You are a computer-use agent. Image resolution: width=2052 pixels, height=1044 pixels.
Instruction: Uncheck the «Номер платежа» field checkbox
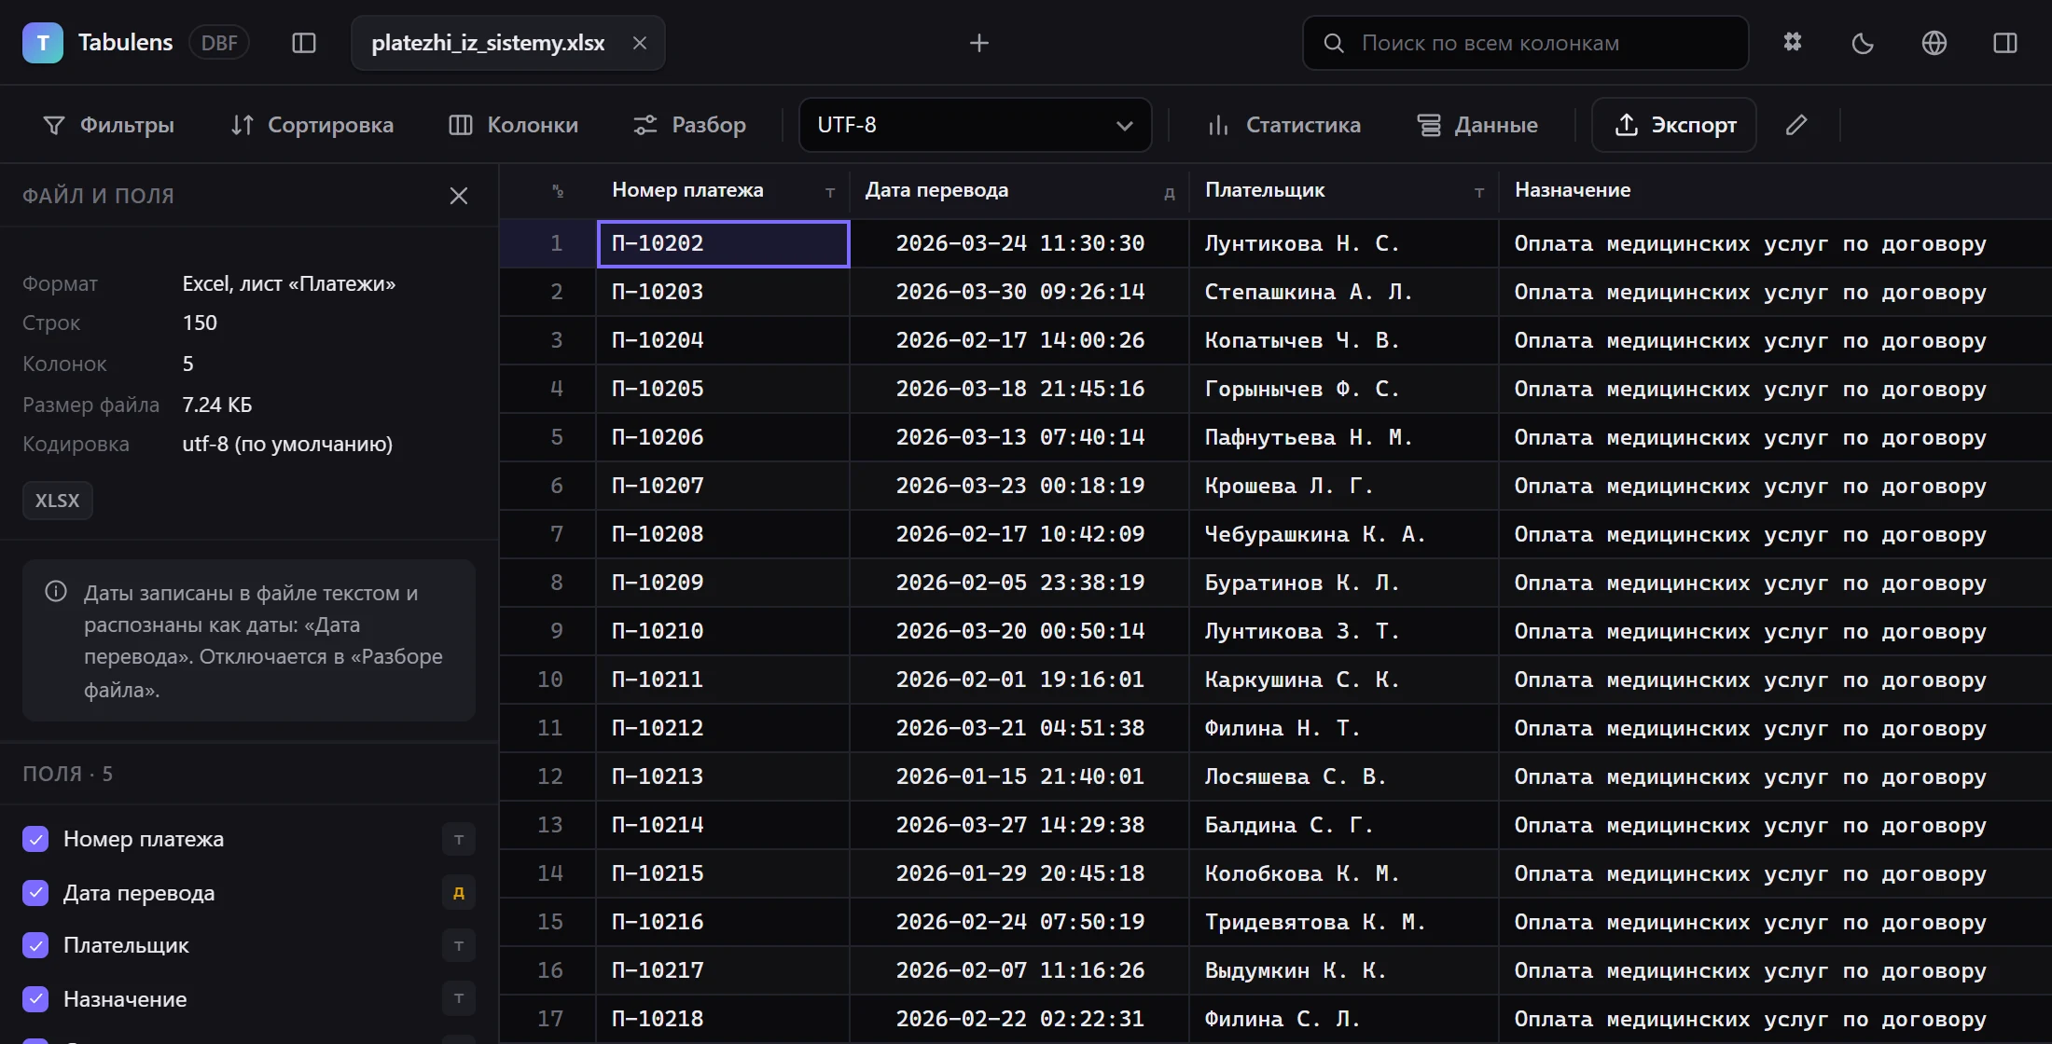pyautogui.click(x=35, y=839)
